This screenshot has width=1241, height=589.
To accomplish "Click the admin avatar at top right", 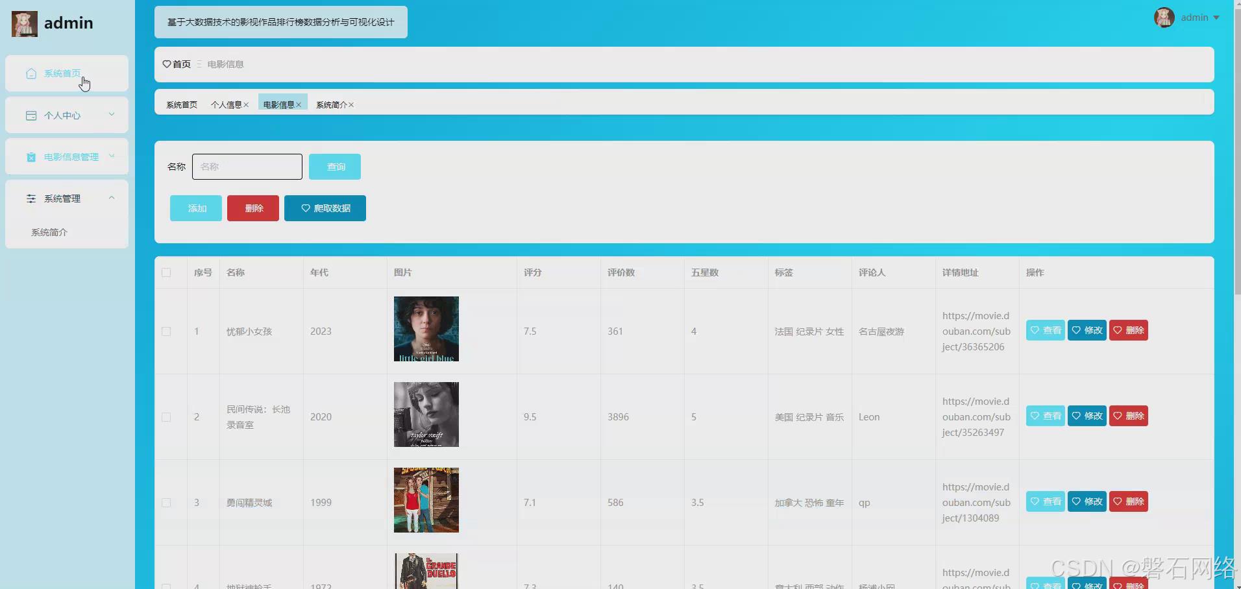I will point(1164,18).
